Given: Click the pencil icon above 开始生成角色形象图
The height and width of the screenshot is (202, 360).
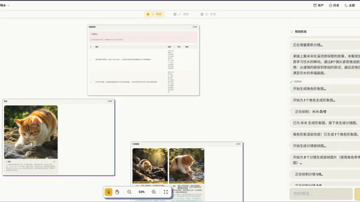Looking at the screenshot, I should click(291, 82).
